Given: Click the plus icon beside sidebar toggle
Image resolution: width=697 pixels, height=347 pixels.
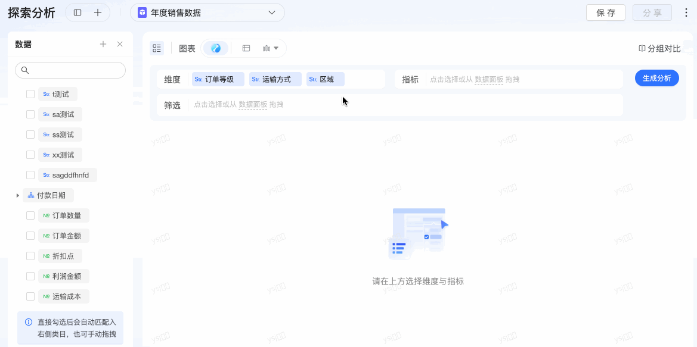Looking at the screenshot, I should pos(98,13).
